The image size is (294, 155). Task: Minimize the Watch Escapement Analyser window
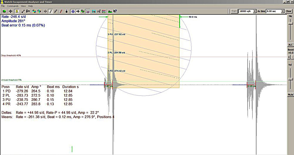point(285,2)
